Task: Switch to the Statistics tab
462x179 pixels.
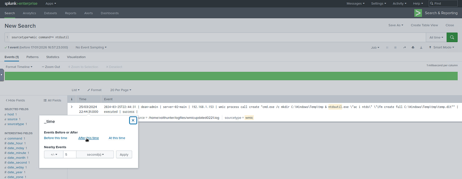Action: tap(53, 57)
